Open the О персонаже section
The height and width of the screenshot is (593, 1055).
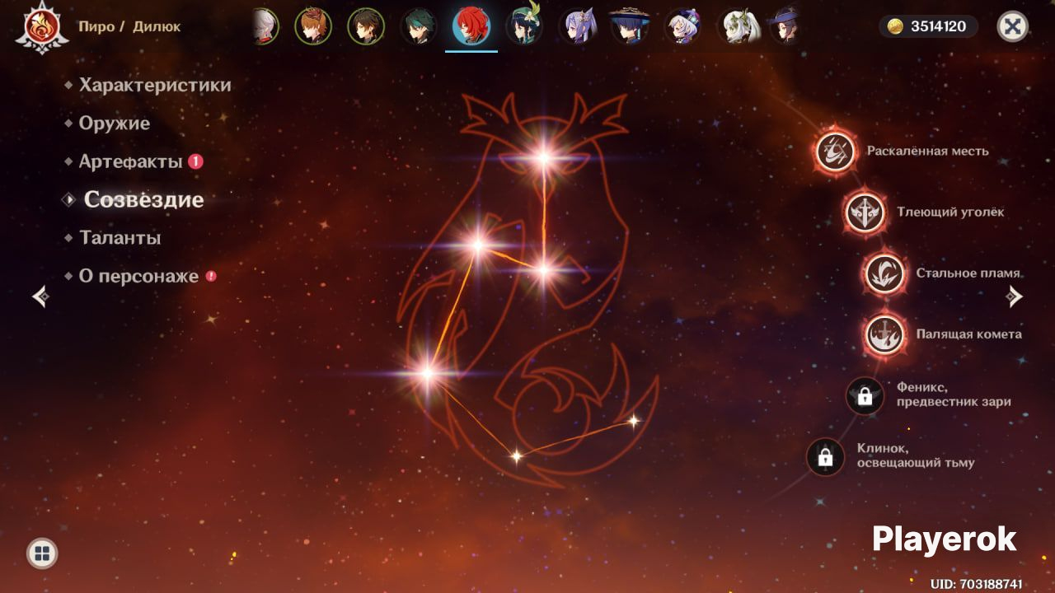click(x=140, y=276)
